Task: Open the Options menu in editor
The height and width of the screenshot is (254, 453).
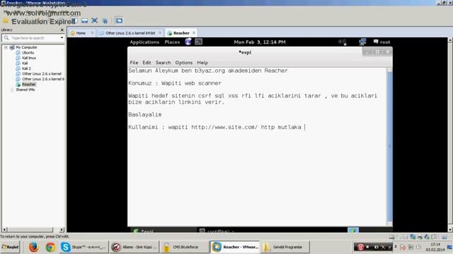Action: click(x=184, y=63)
